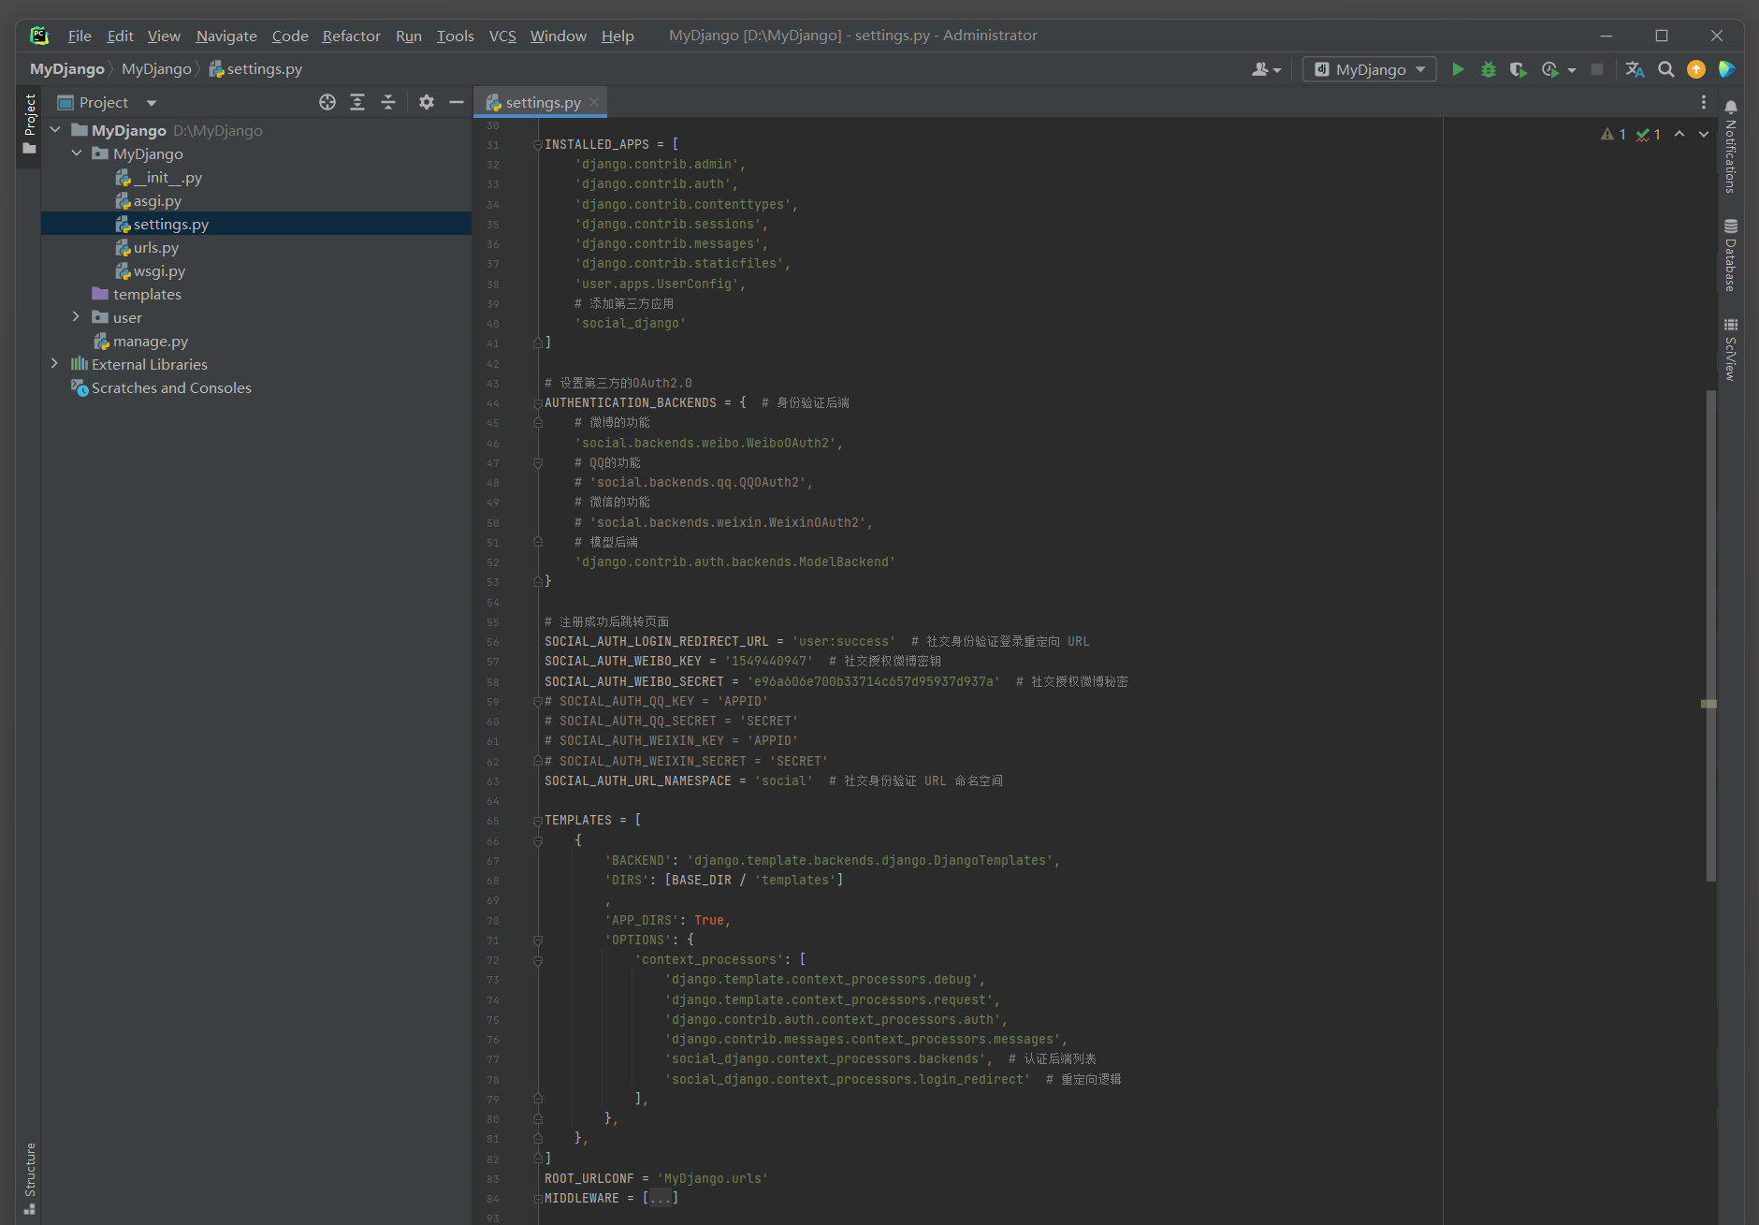Image resolution: width=1759 pixels, height=1225 pixels.
Task: Open Project panel gear options
Action: tap(427, 102)
